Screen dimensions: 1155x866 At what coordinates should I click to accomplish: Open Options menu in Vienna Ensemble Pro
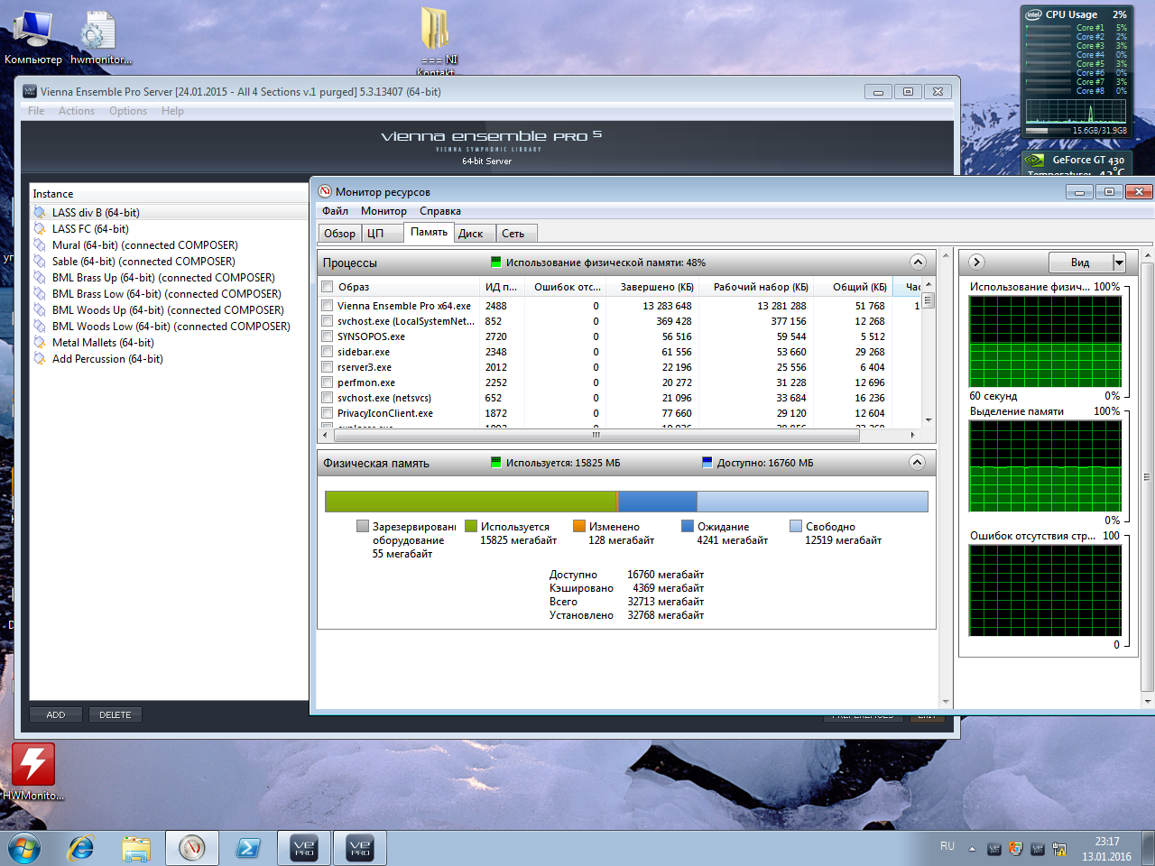[x=128, y=111]
